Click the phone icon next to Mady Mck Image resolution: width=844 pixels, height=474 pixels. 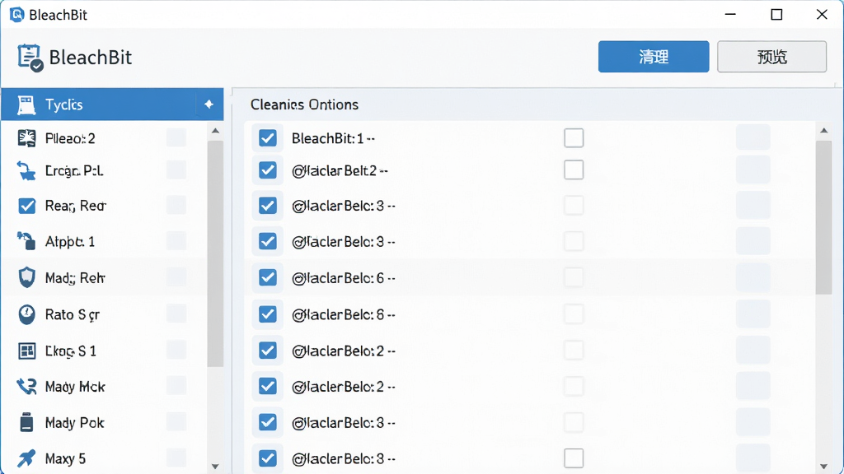[x=26, y=387]
